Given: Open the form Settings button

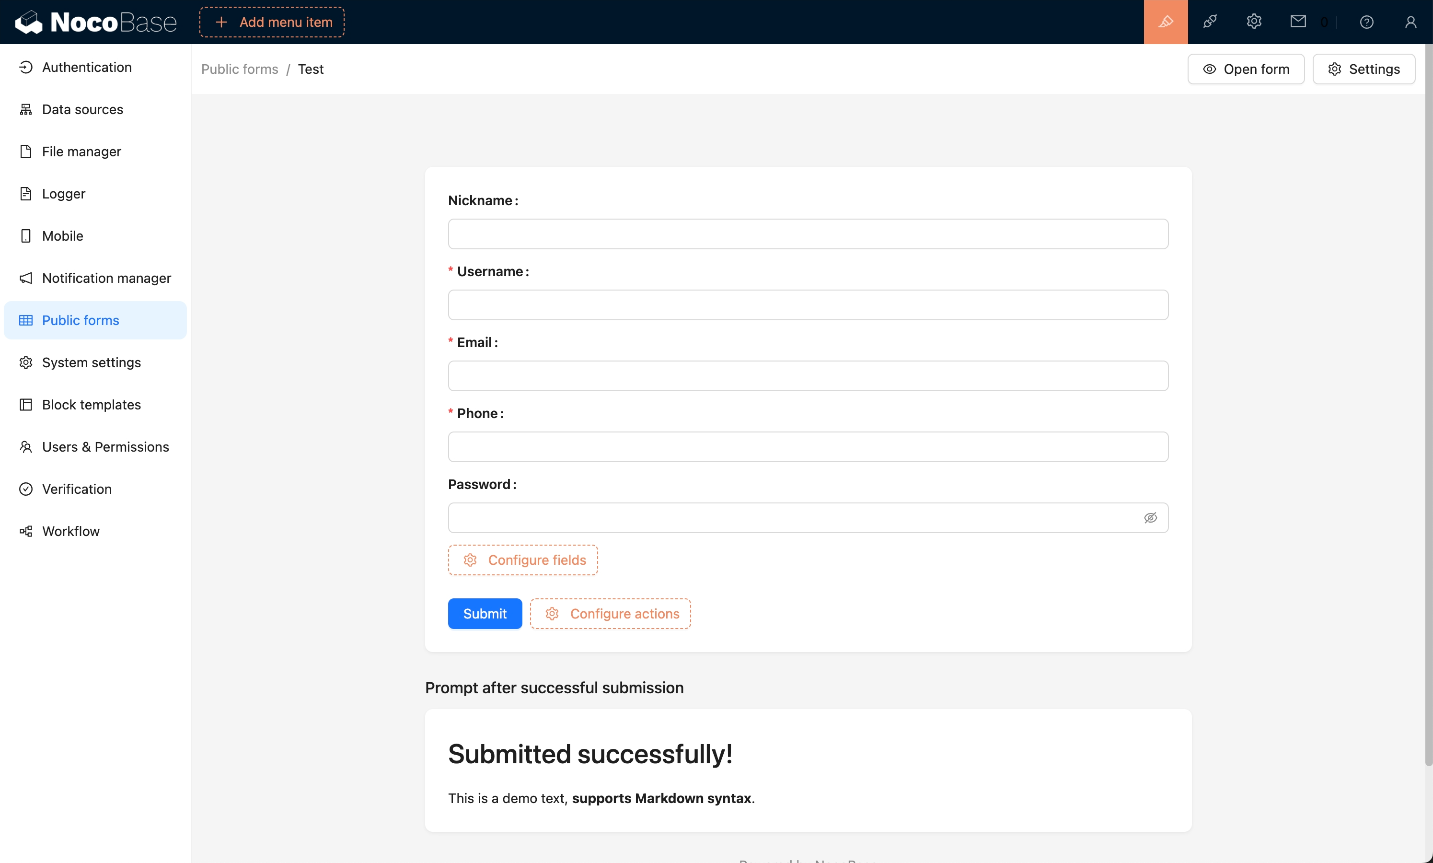Looking at the screenshot, I should coord(1363,69).
